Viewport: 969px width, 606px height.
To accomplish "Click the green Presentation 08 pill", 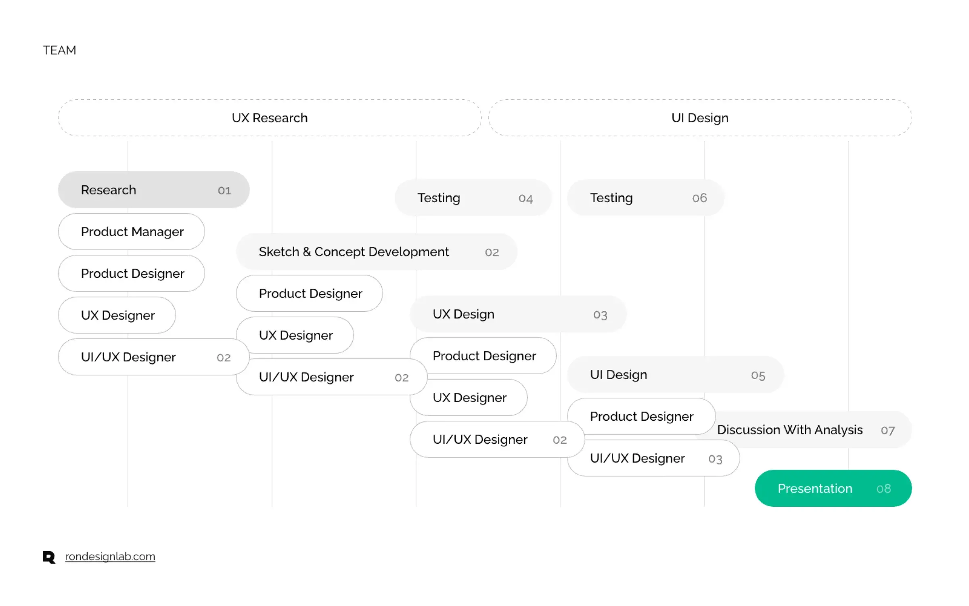I will [x=833, y=489].
